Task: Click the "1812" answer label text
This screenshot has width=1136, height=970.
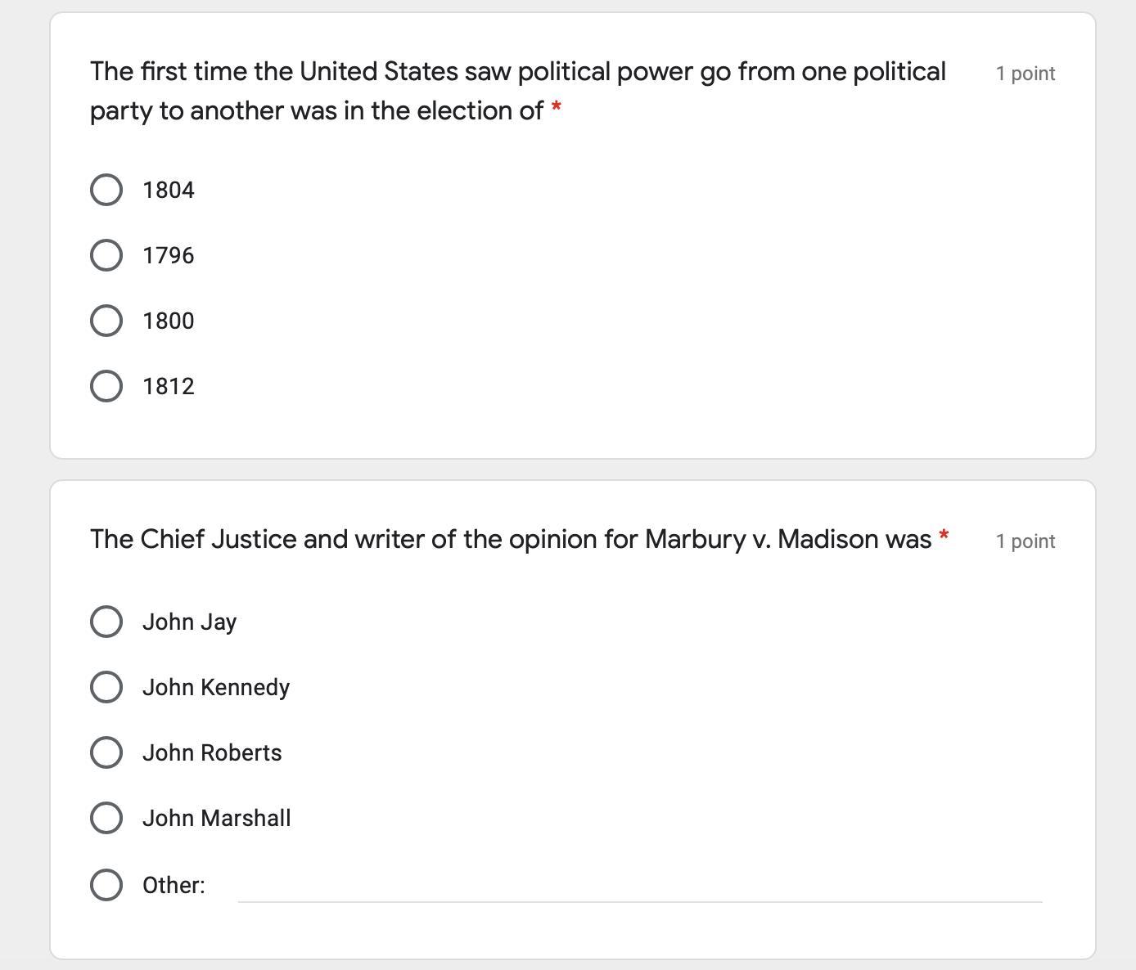Action: coord(169,386)
